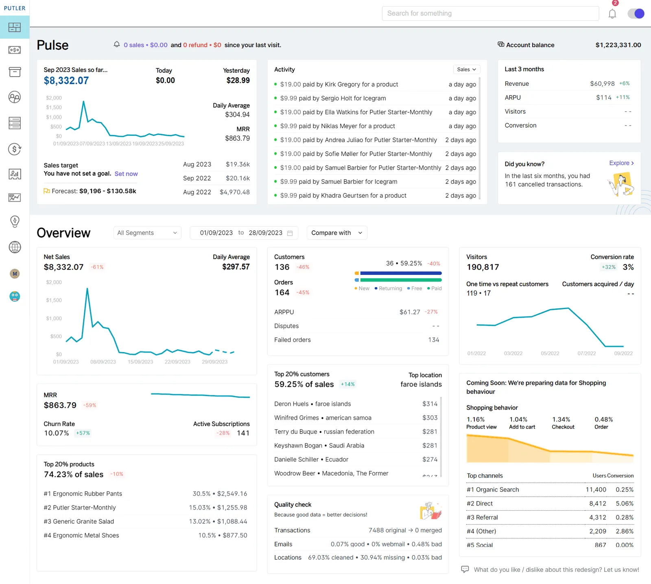Click #3 Referral channel row

550,517
